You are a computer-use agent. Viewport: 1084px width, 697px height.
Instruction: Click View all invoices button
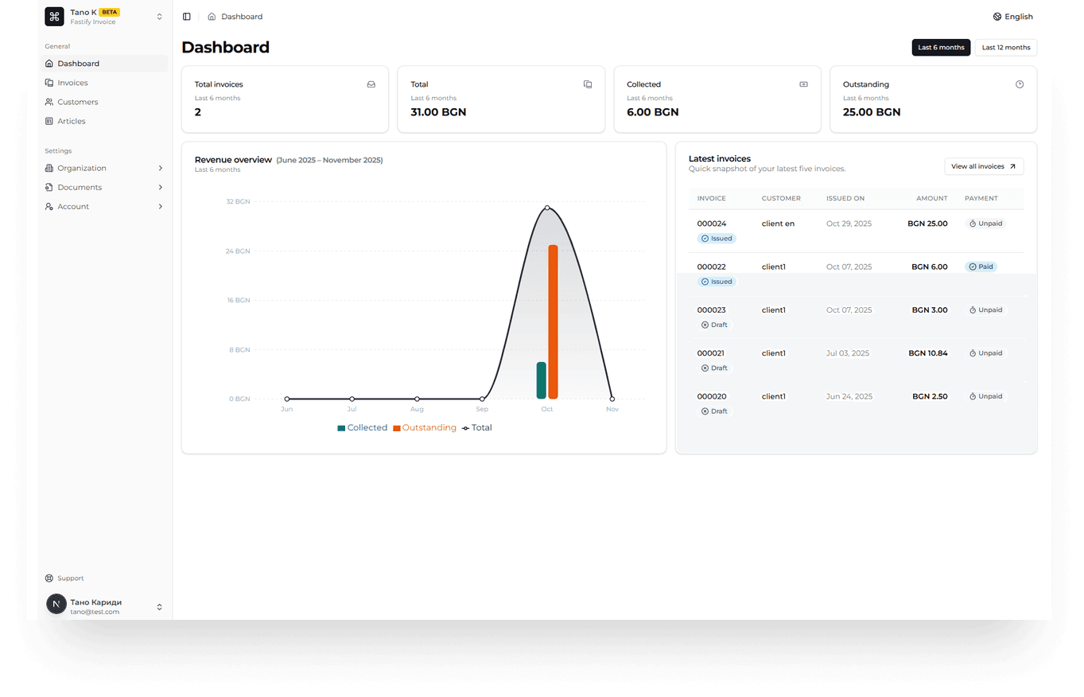coord(984,166)
